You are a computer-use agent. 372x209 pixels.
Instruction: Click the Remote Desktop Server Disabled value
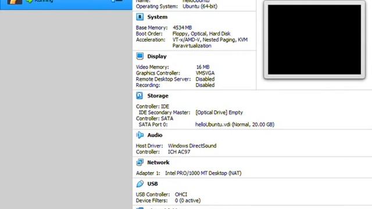pos(205,79)
